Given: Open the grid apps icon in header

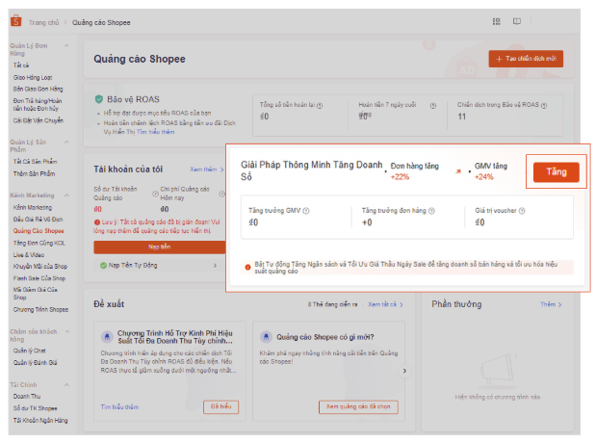Looking at the screenshot, I should [x=497, y=21].
